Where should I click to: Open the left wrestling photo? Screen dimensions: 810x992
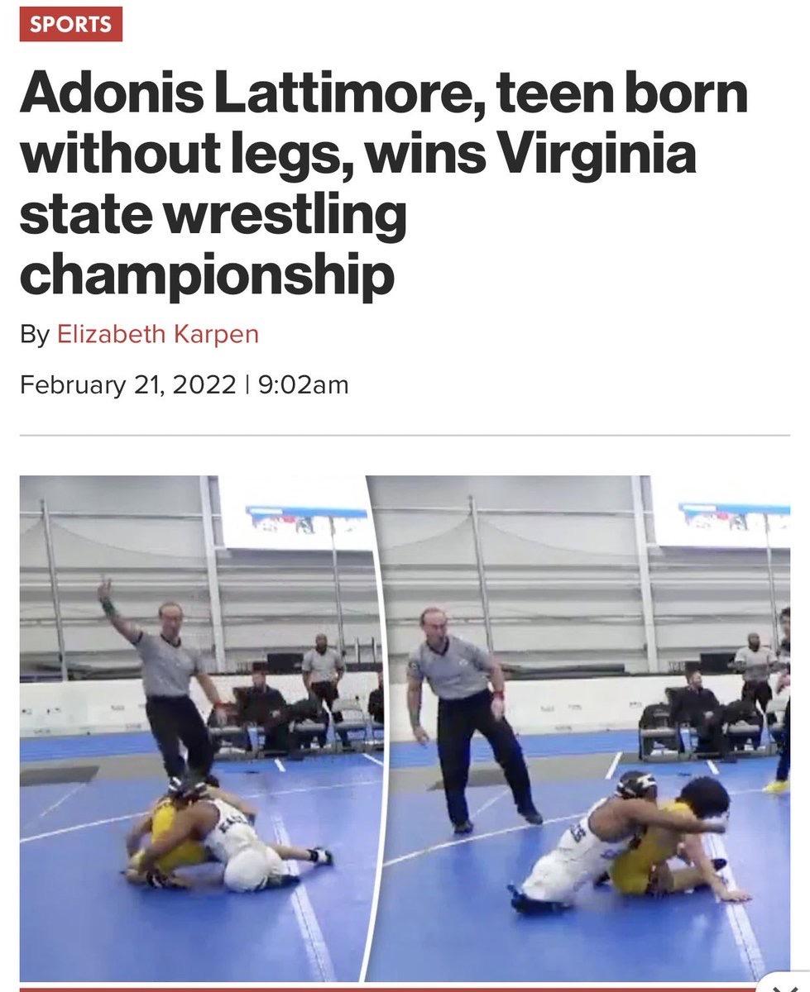point(201,728)
